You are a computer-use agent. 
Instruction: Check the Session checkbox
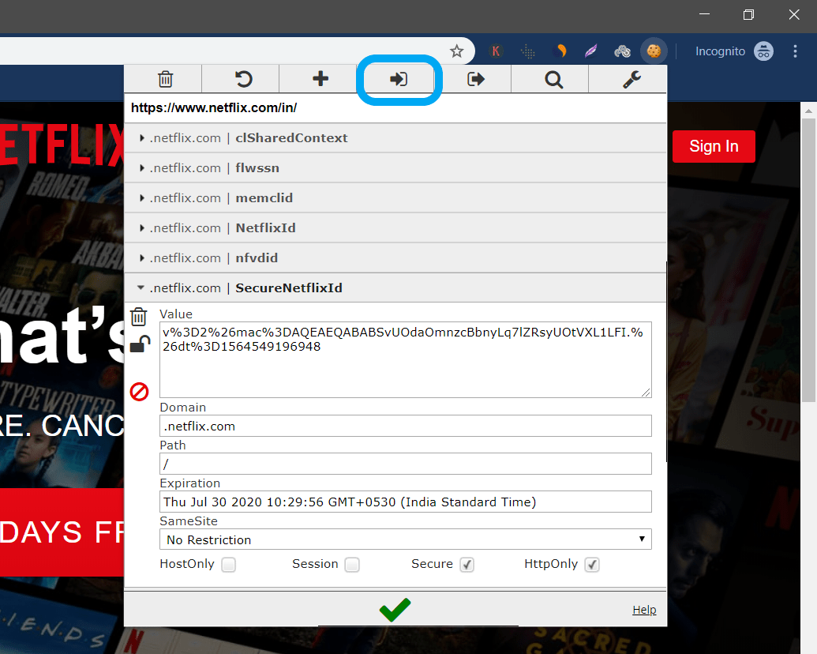pyautogui.click(x=352, y=564)
